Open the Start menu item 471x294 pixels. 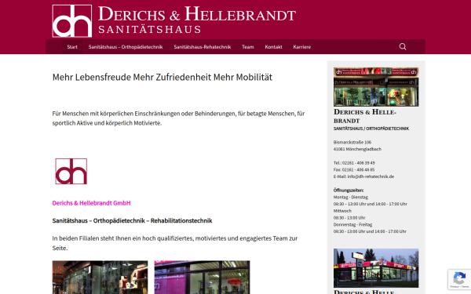(72, 47)
